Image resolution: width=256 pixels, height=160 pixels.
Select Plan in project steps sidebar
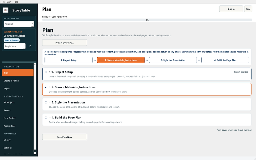18,73
